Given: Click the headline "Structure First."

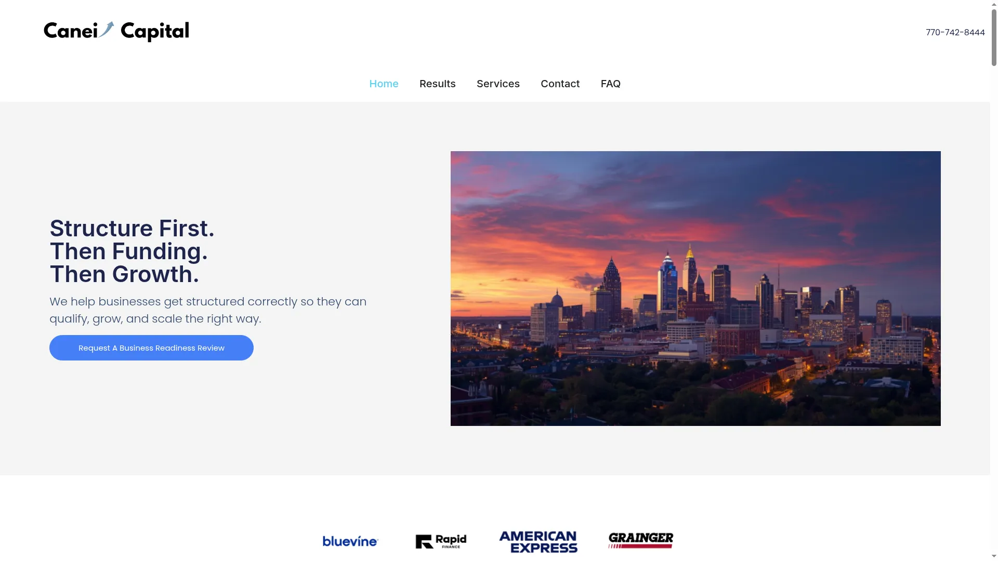Looking at the screenshot, I should 132,228.
